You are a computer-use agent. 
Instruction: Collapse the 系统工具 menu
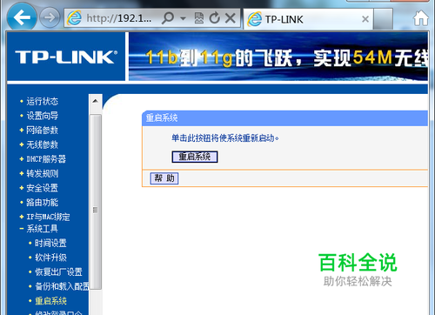tap(42, 229)
